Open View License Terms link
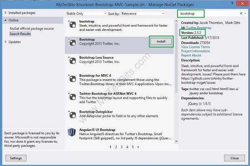The width and height of the screenshot is (250, 166). click(195, 47)
